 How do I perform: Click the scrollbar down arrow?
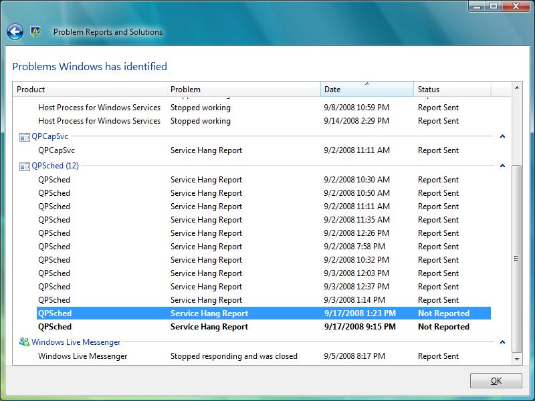click(517, 359)
